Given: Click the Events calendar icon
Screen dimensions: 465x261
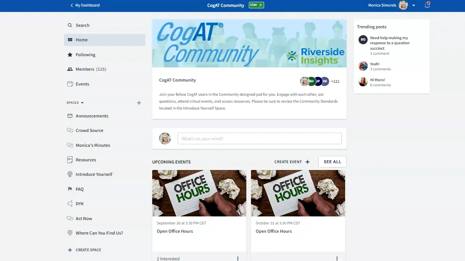Looking at the screenshot, I should tap(70, 84).
